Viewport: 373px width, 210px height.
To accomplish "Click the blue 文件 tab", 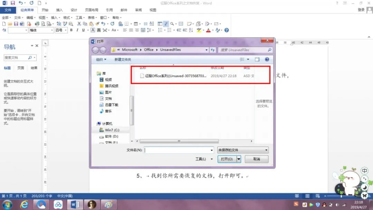I will pos(8,10).
